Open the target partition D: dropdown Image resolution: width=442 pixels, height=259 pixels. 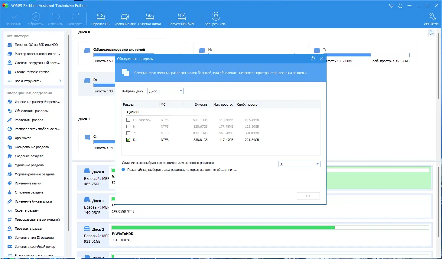pyautogui.click(x=299, y=164)
